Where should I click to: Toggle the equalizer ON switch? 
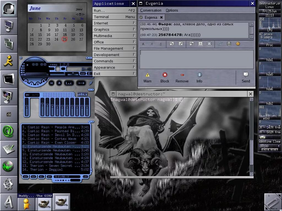tap(27, 95)
